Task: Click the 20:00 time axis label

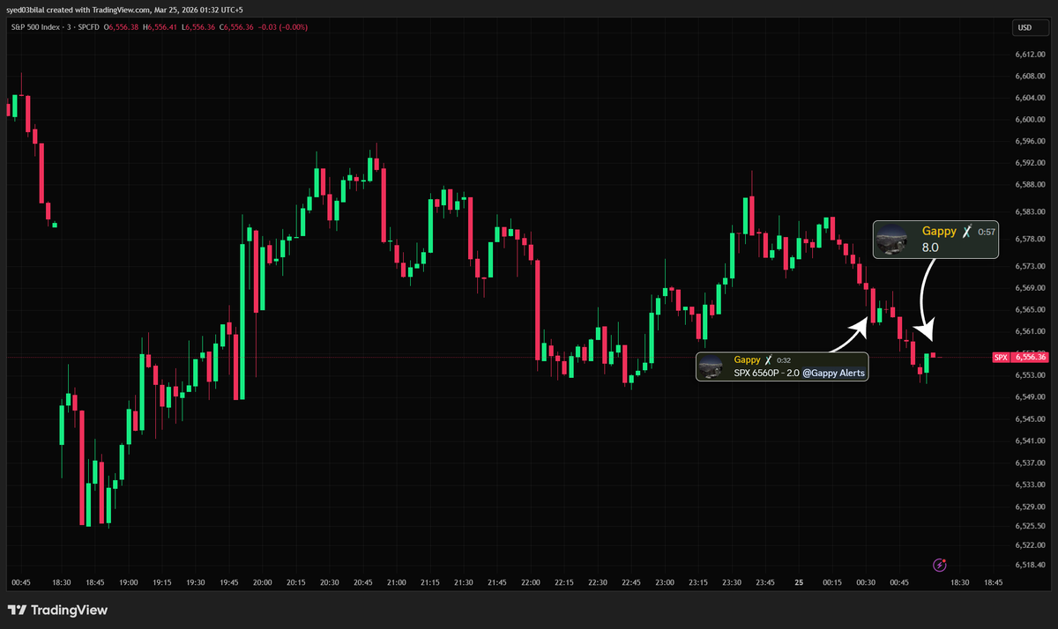Action: coord(263,582)
